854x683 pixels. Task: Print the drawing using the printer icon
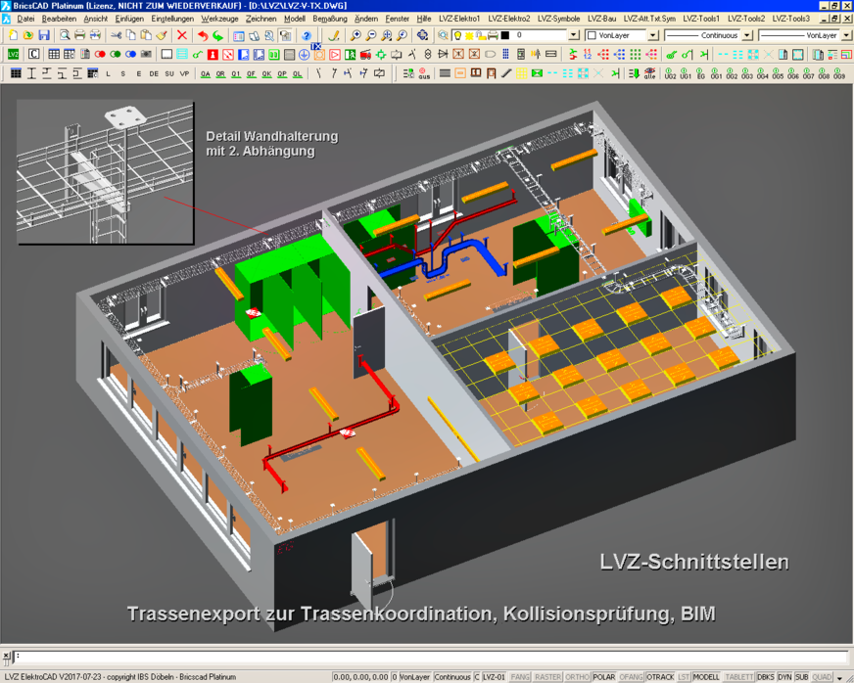[80, 36]
